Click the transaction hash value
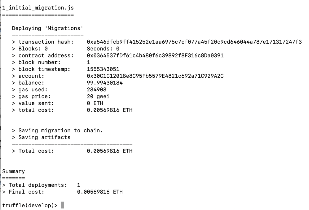This screenshot has width=309, height=210. 194,42
